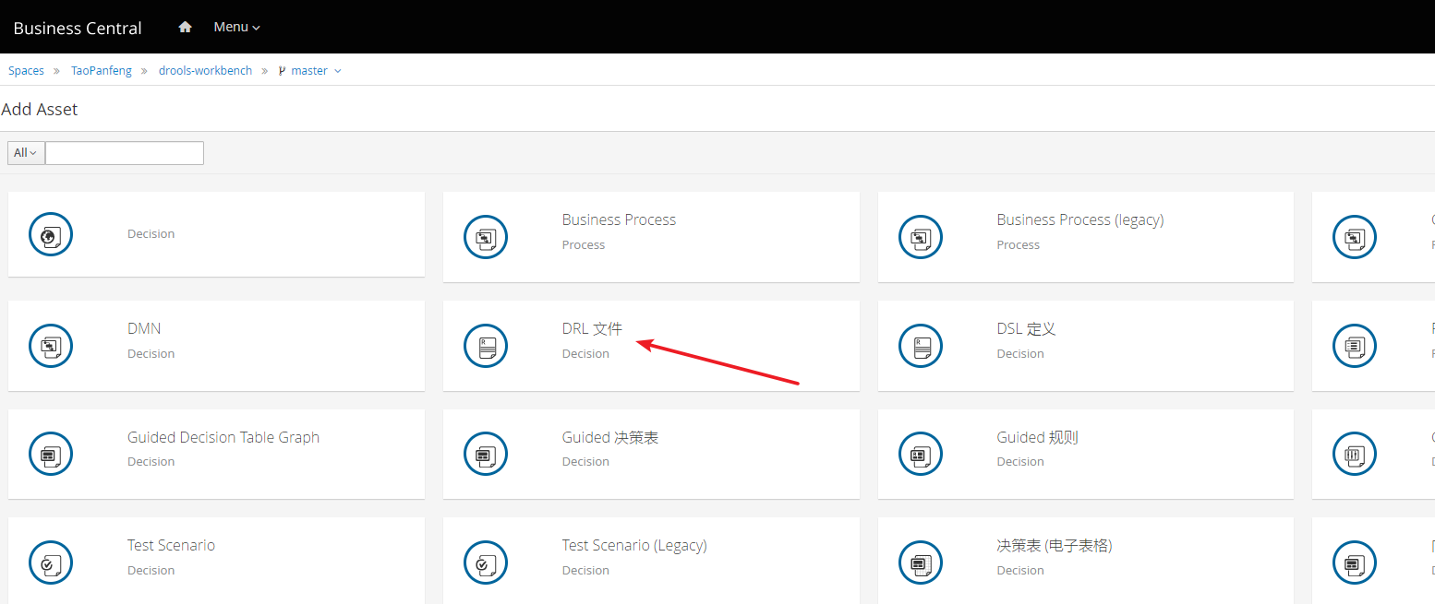The image size is (1435, 604).
Task: Navigate to Spaces breadcrumb
Action: point(27,70)
